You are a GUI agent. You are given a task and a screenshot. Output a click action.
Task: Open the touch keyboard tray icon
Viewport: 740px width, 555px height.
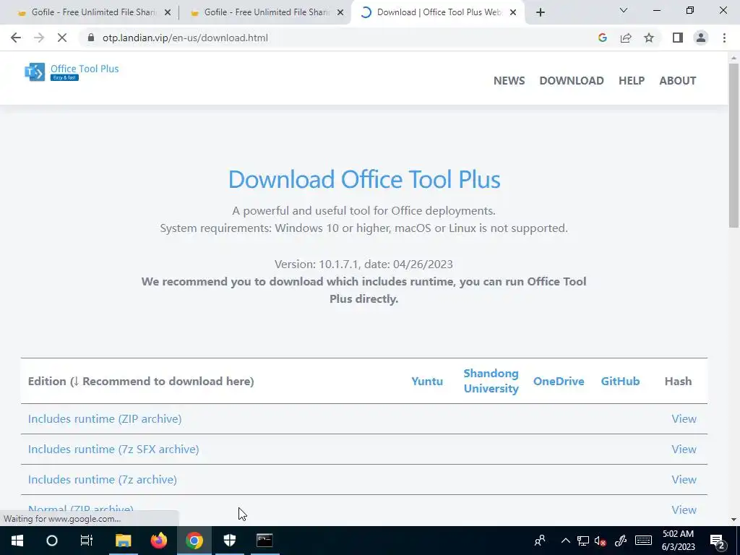pyautogui.click(x=643, y=541)
